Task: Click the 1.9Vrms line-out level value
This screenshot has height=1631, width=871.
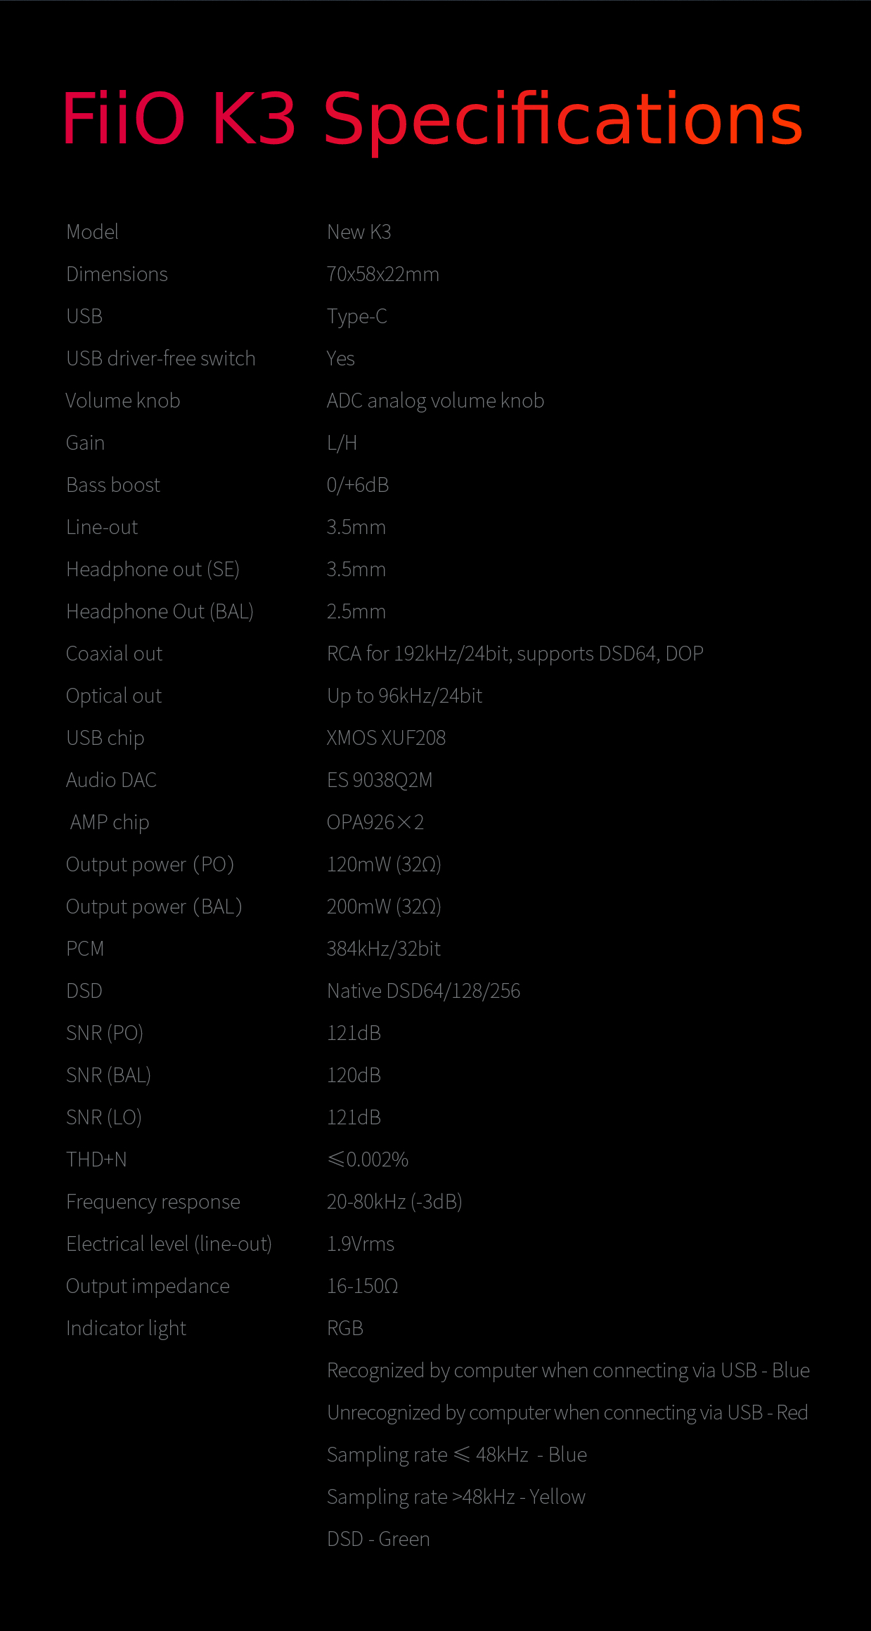Action: [x=361, y=1244]
